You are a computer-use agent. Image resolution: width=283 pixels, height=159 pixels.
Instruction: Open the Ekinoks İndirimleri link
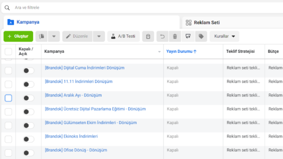coord(71,136)
